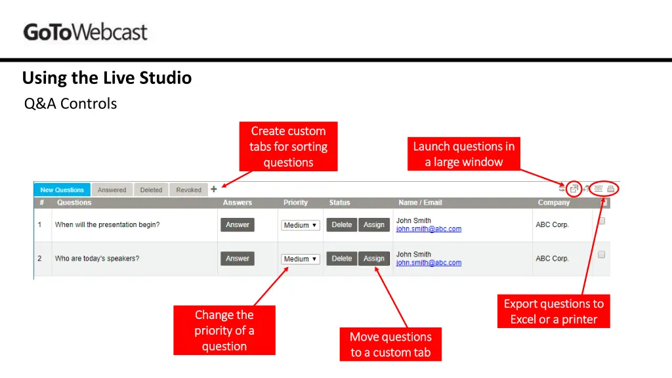The height and width of the screenshot is (378, 672).
Task: Click the printer icon to print questions
Action: coord(611,189)
